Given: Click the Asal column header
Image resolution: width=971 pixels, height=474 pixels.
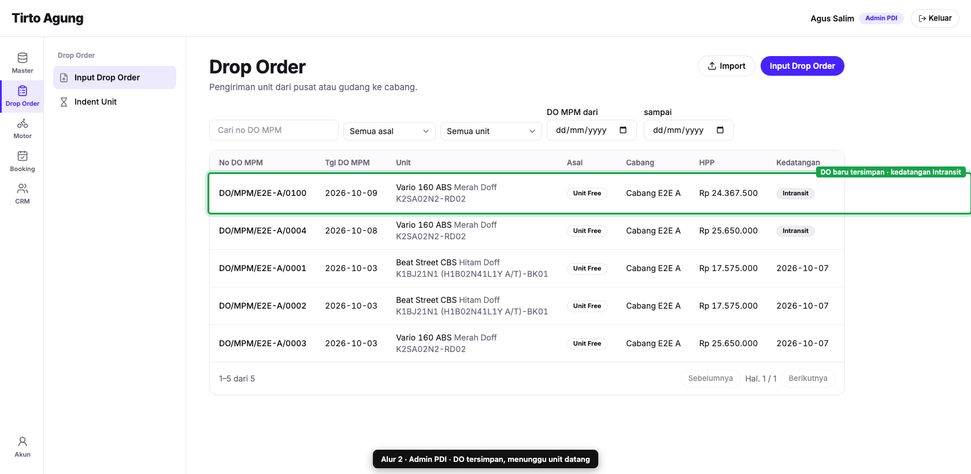Looking at the screenshot, I should point(575,163).
